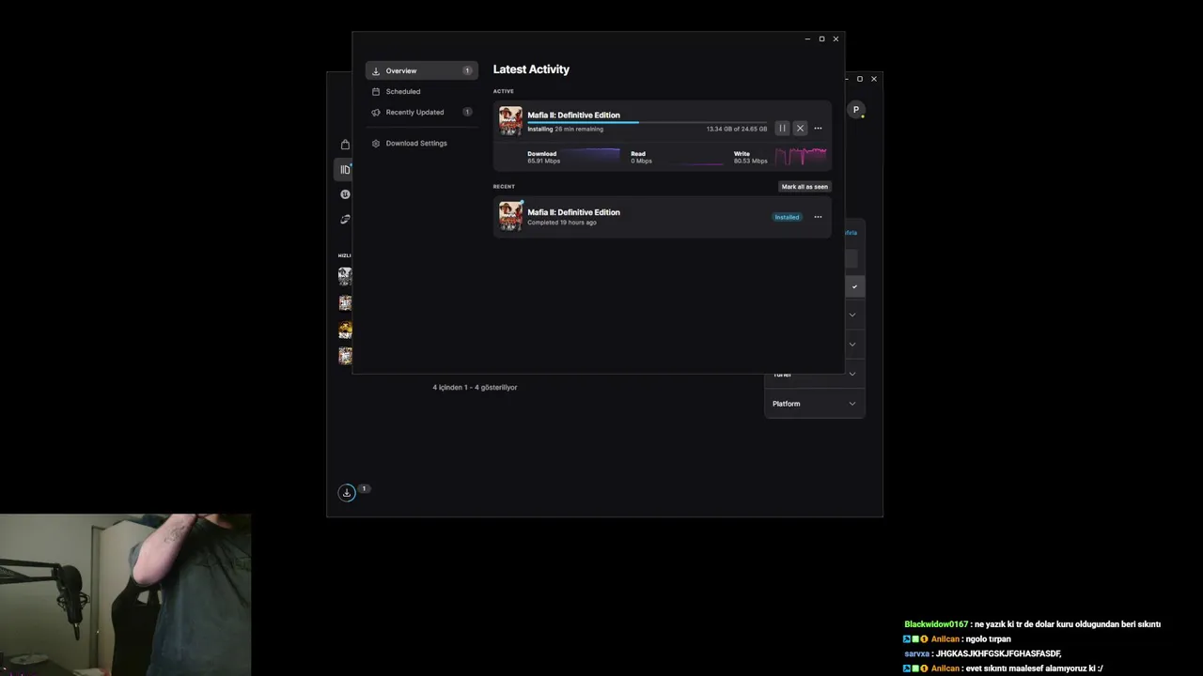
Task: Click the downloads count badge at launcher bottom
Action: pyautogui.click(x=364, y=488)
